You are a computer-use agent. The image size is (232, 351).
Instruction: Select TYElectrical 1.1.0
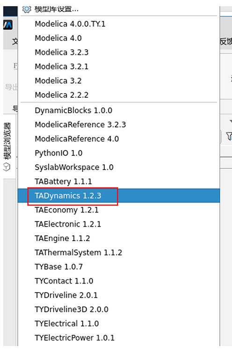[x=119, y=323]
